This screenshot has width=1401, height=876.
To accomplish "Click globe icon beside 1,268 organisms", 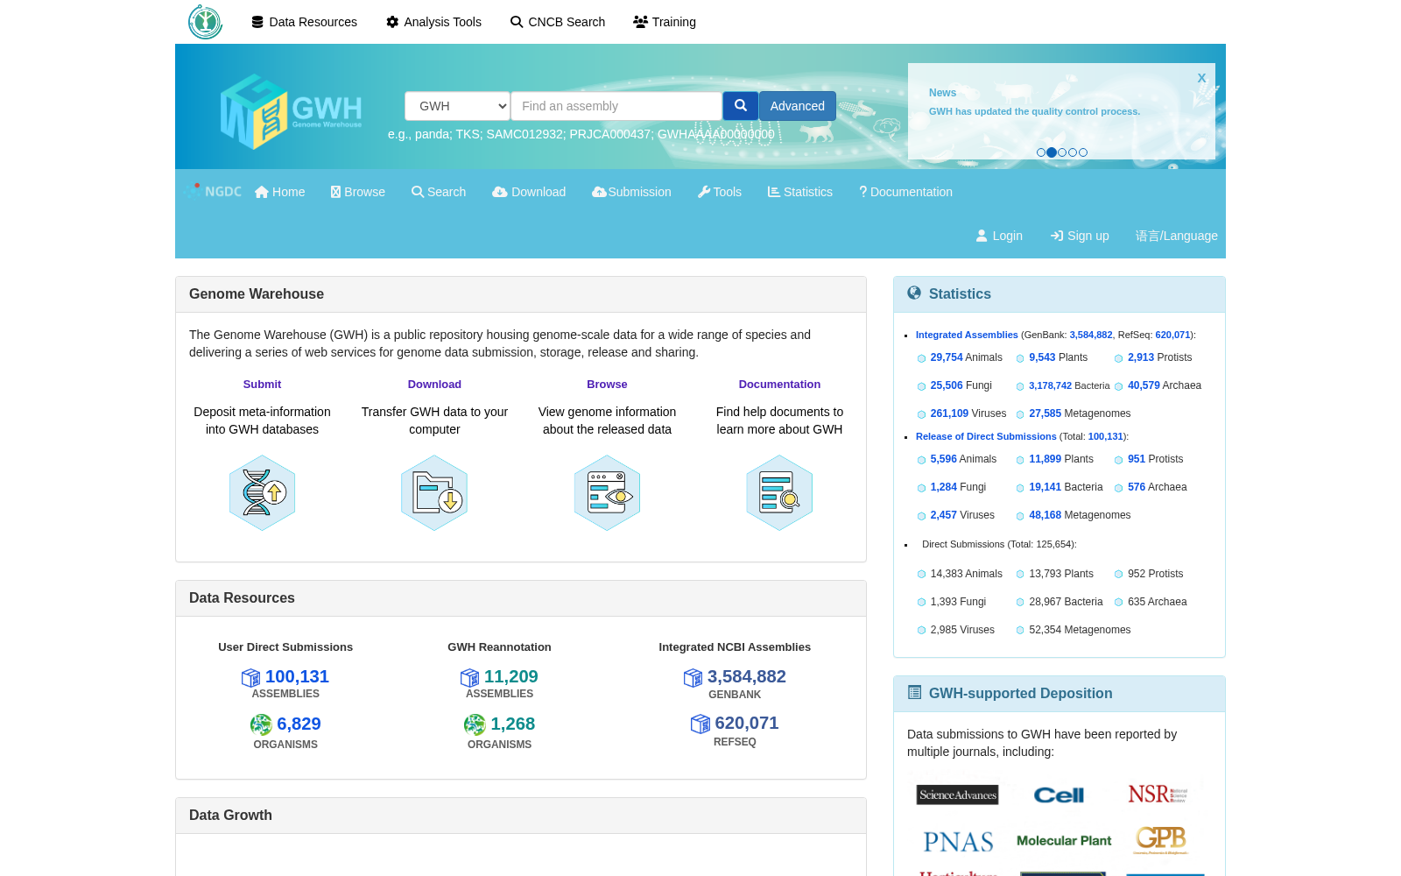I will pyautogui.click(x=475, y=724).
